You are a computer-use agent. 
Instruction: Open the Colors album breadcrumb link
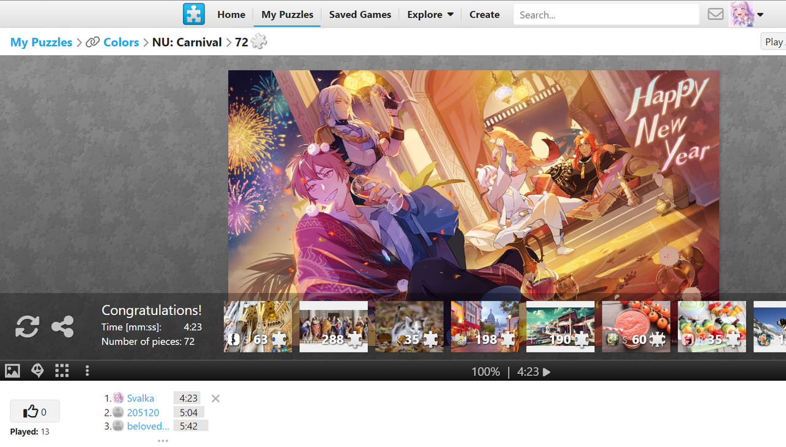point(121,42)
